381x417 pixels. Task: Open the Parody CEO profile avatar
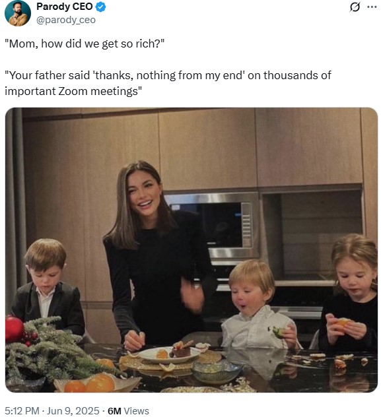point(18,13)
